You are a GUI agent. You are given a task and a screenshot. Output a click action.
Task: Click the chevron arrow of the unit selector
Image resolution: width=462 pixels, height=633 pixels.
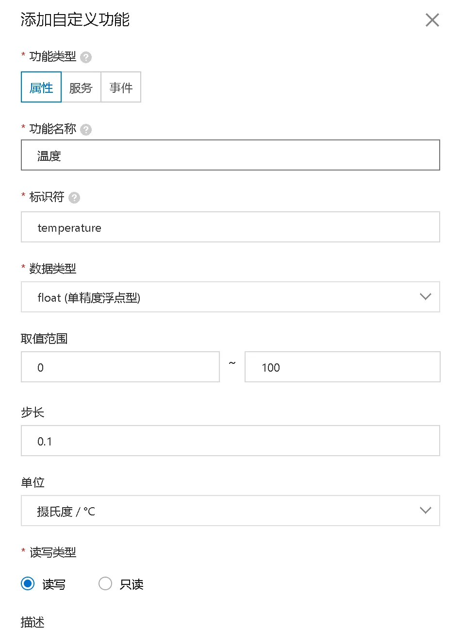426,511
